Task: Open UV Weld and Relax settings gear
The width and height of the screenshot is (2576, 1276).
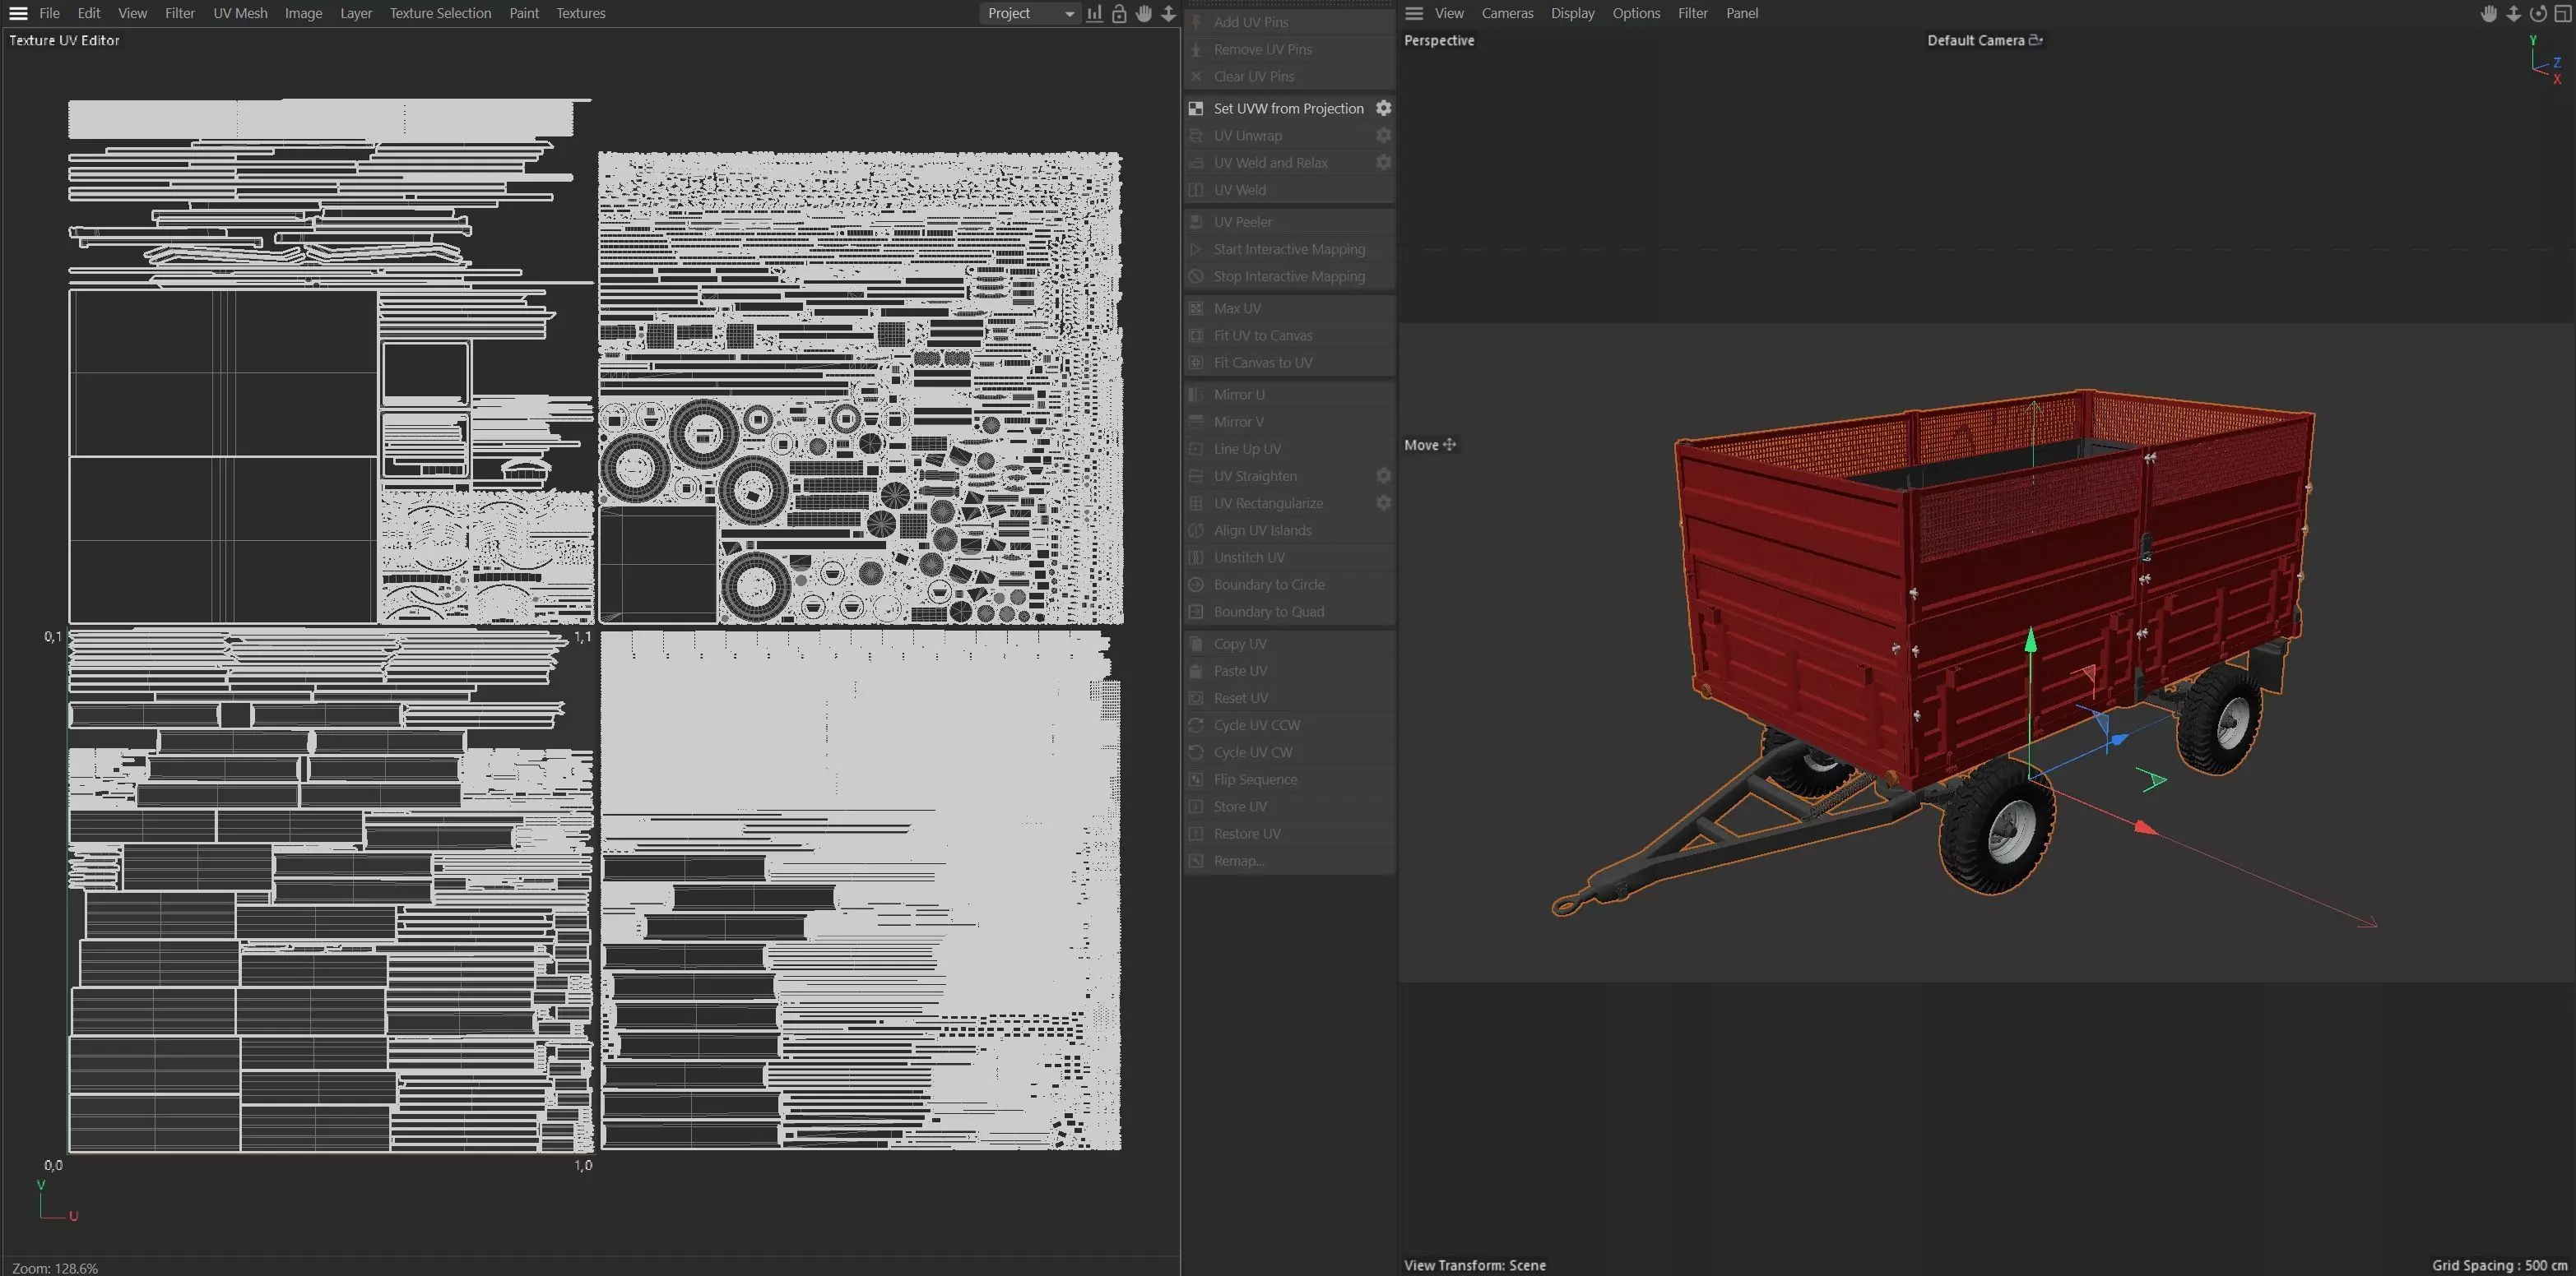Action: [x=1383, y=162]
